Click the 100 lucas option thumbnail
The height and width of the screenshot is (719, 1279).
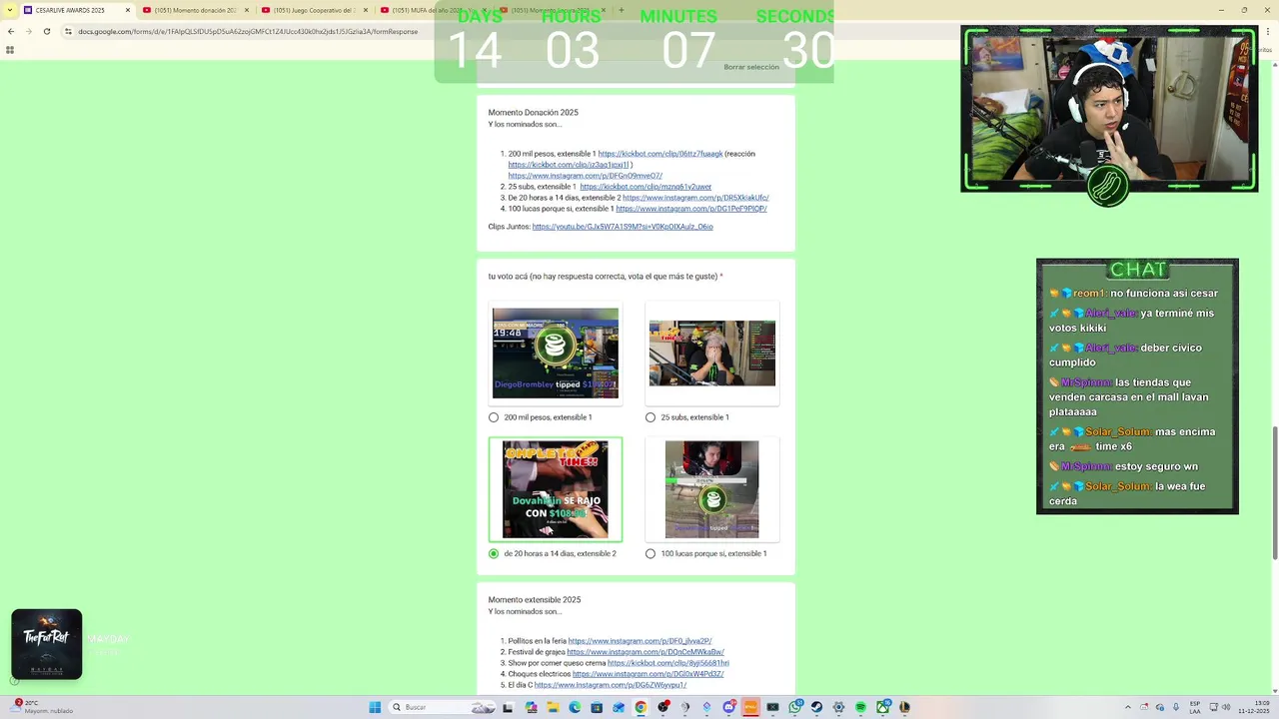pyautogui.click(x=712, y=489)
